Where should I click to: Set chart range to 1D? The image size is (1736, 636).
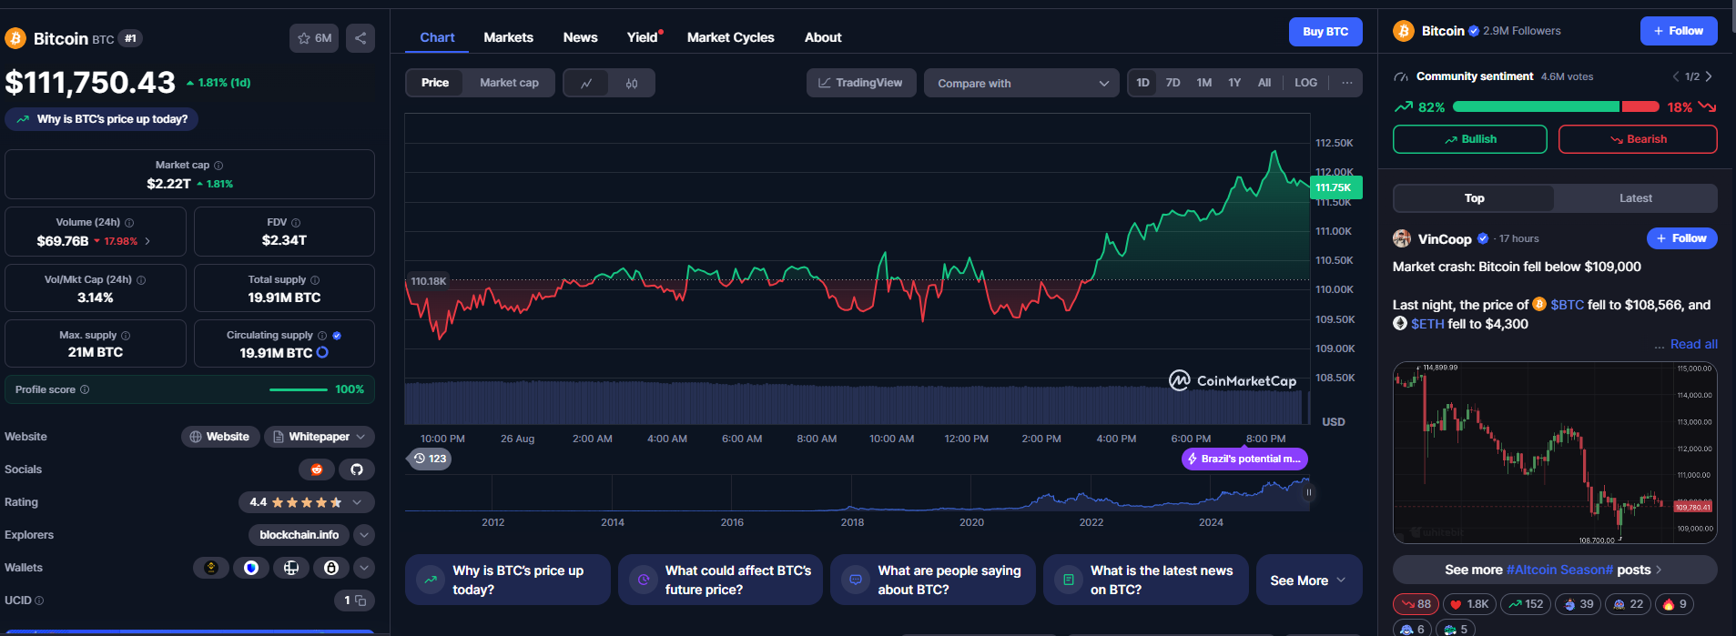[1142, 83]
